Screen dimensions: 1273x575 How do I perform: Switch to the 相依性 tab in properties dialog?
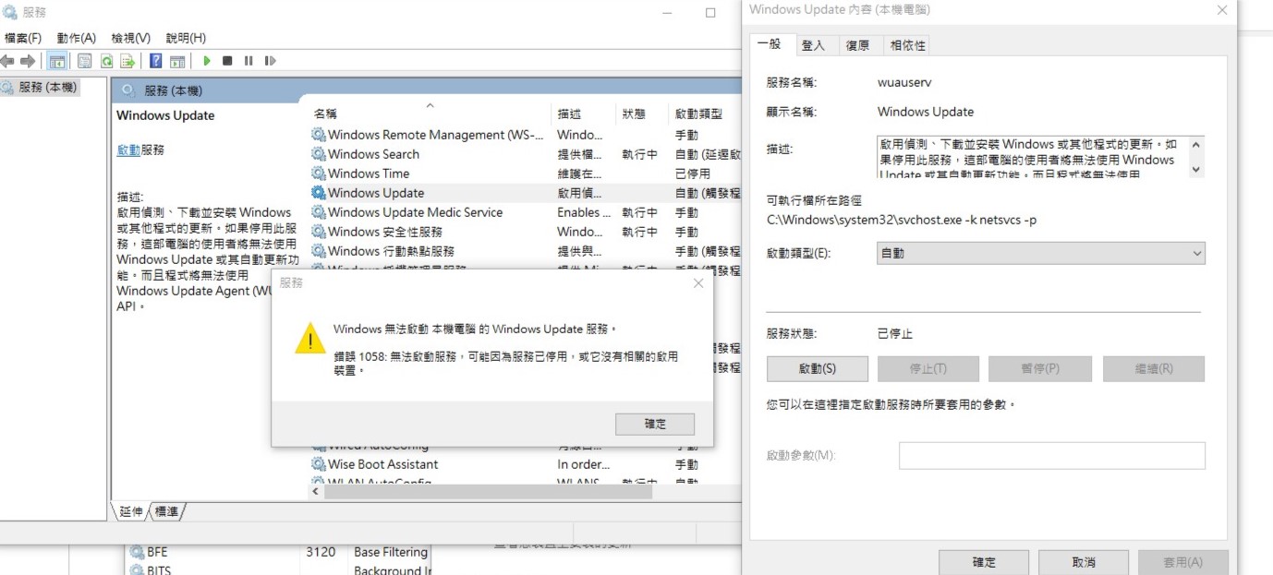click(x=906, y=45)
